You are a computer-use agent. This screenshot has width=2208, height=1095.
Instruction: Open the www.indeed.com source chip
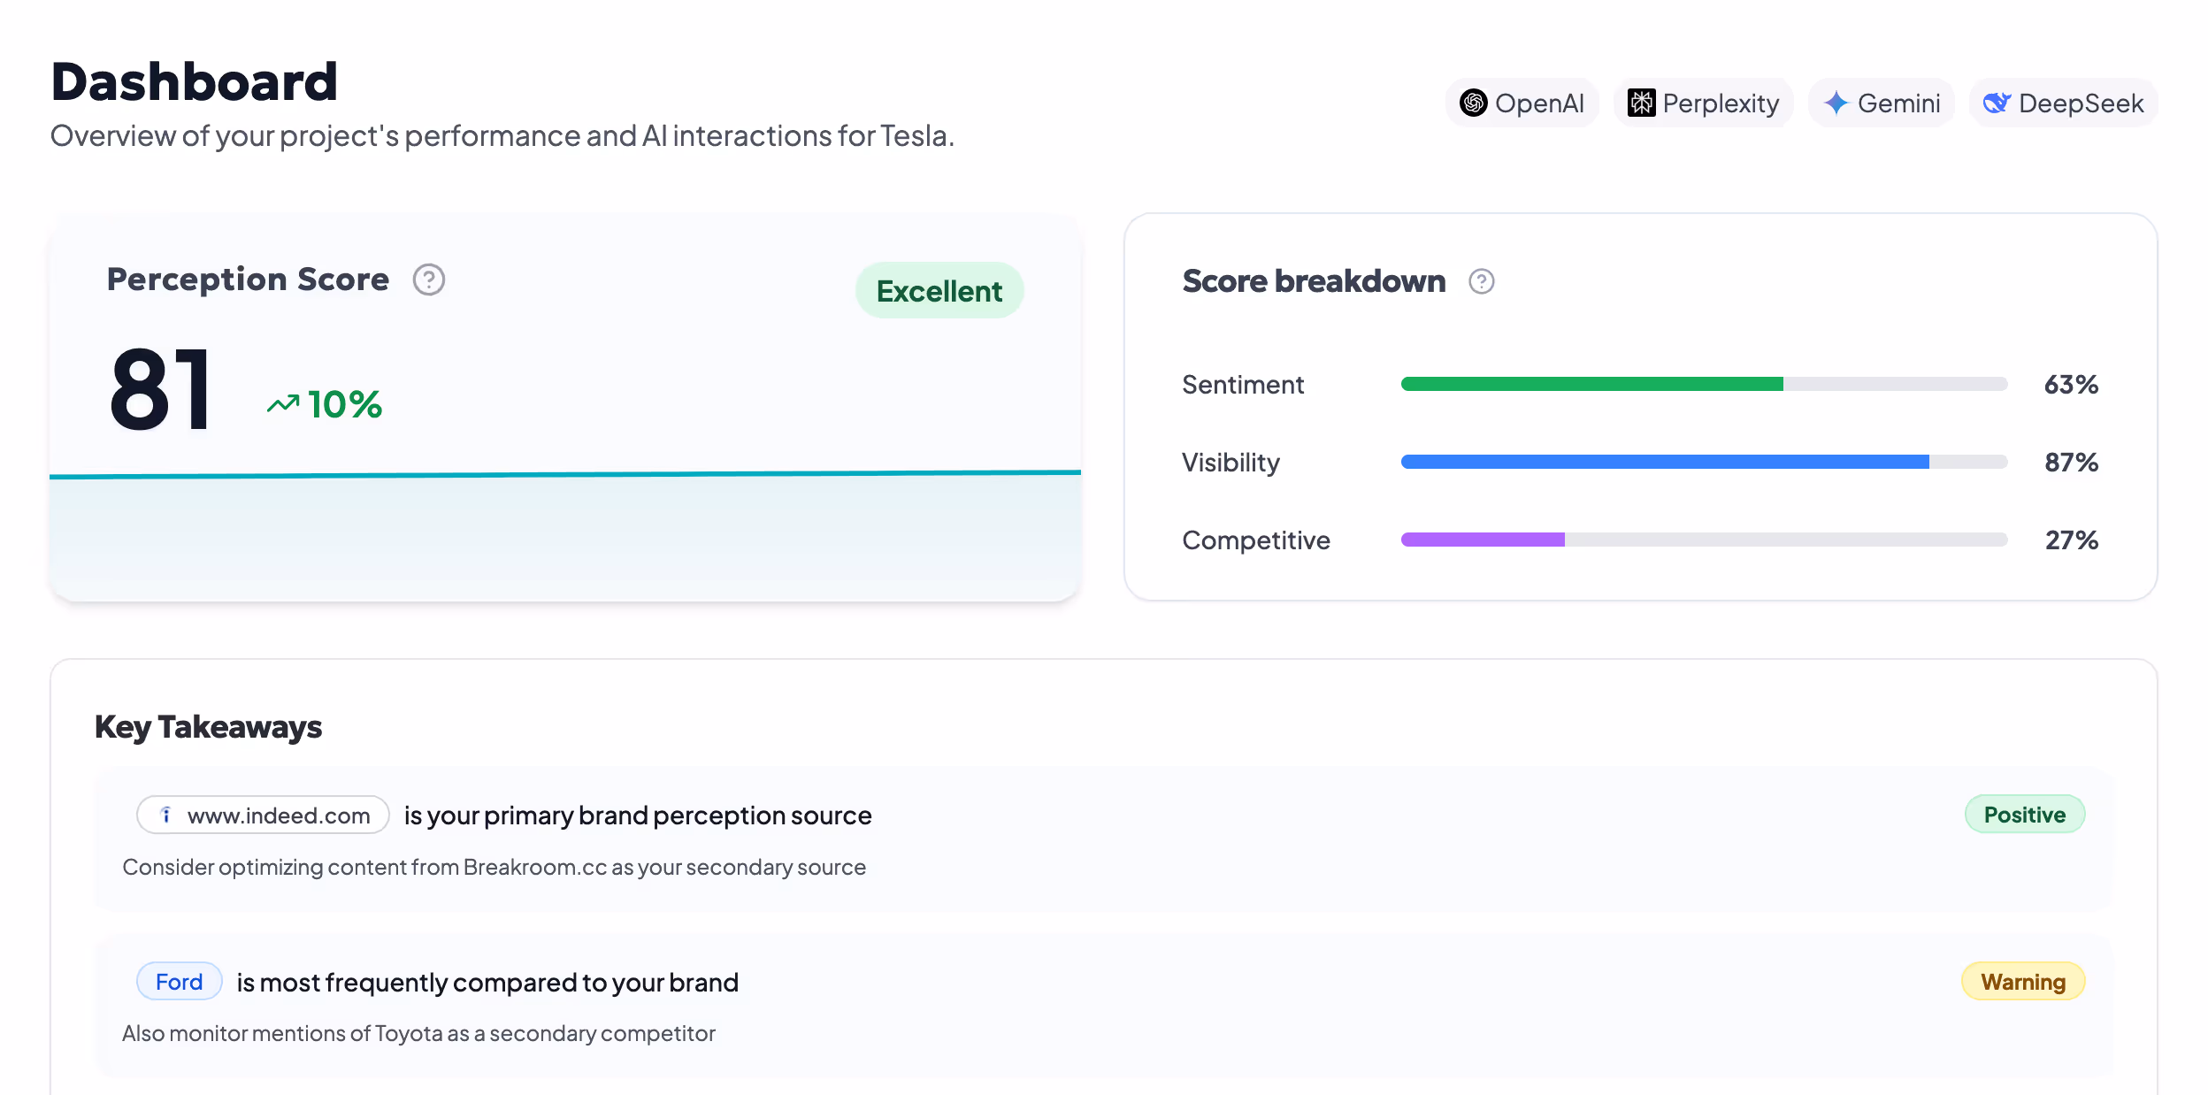[263, 815]
